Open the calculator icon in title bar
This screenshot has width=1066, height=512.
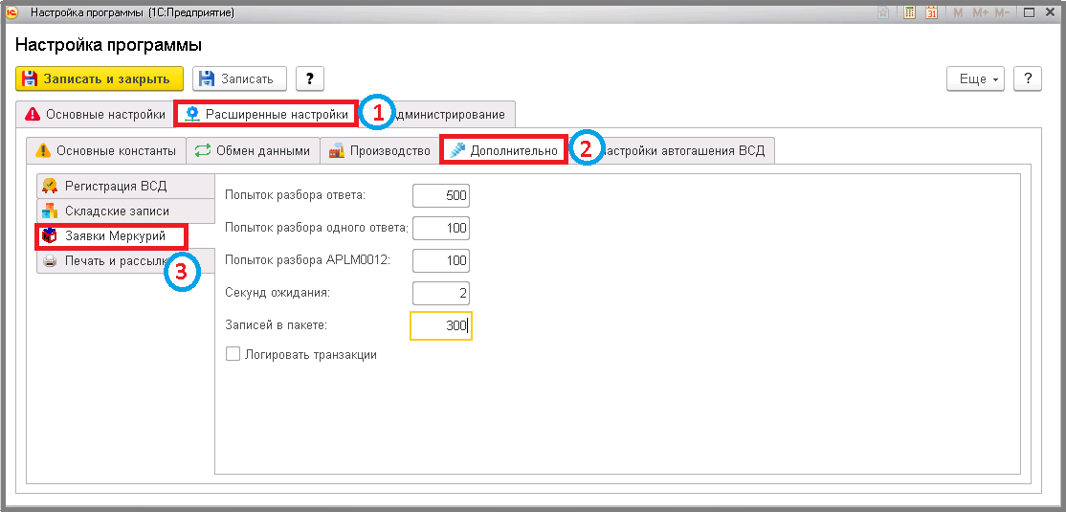click(x=909, y=12)
